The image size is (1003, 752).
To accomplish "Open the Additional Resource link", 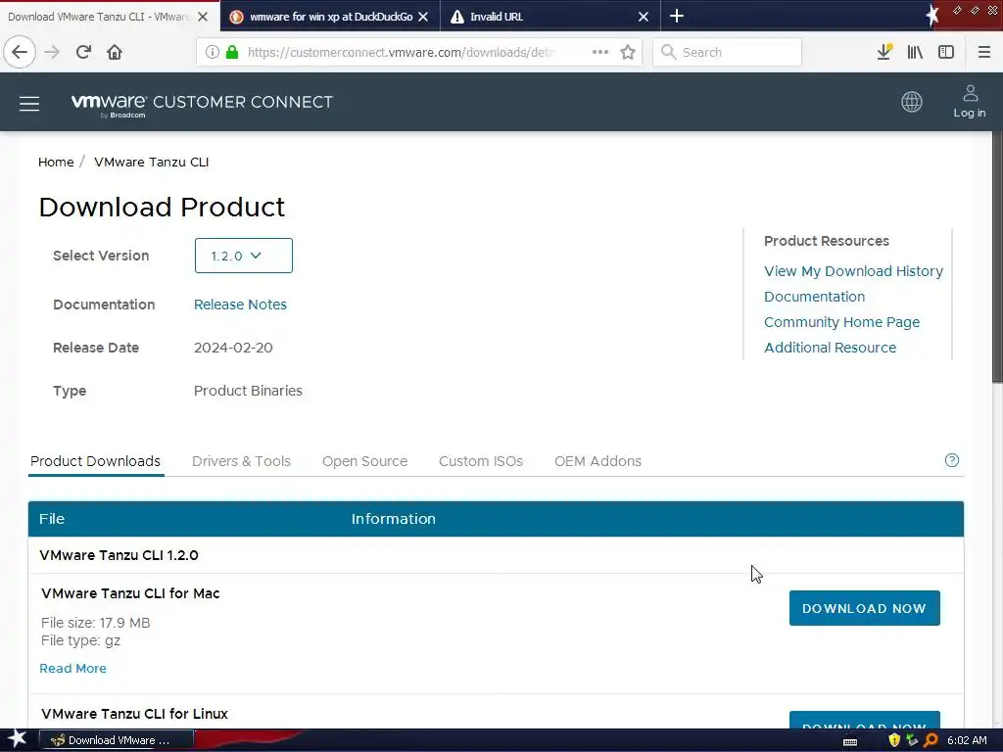I will pyautogui.click(x=831, y=348).
